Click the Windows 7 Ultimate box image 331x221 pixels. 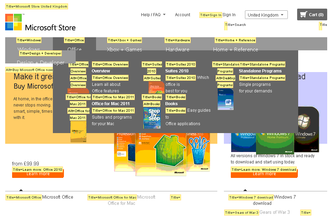305,129
